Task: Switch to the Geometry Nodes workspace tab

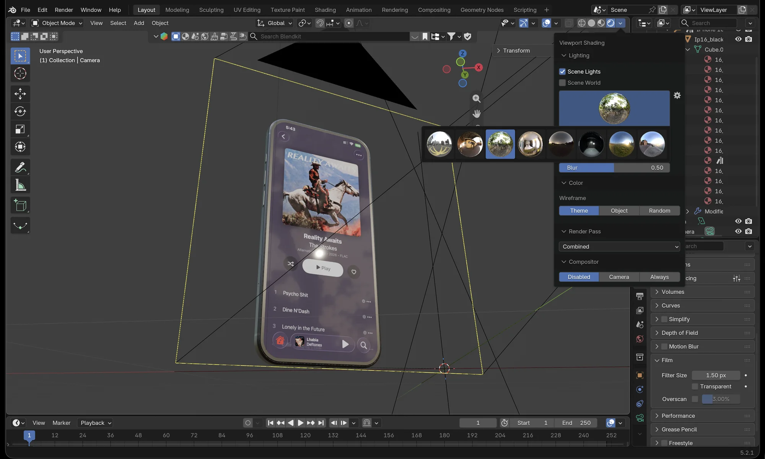Action: coord(482,10)
